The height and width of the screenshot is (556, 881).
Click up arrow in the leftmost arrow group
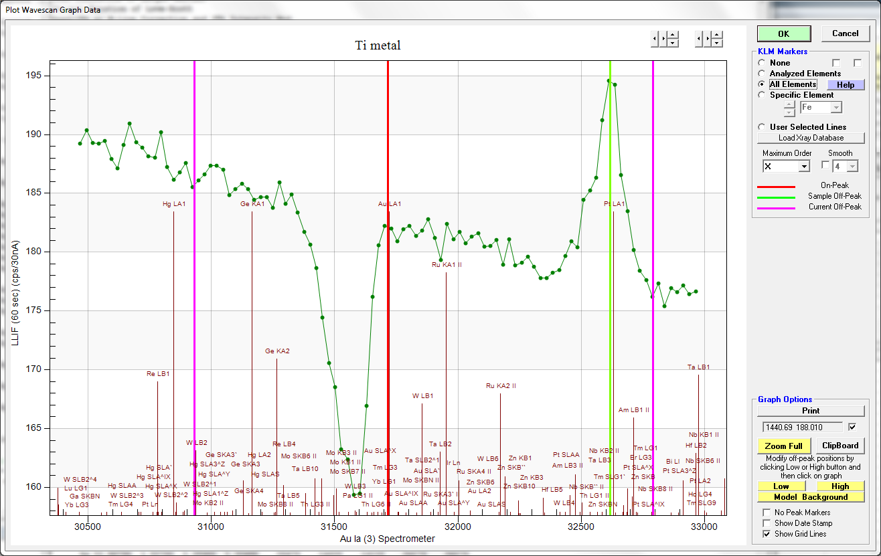tap(673, 35)
